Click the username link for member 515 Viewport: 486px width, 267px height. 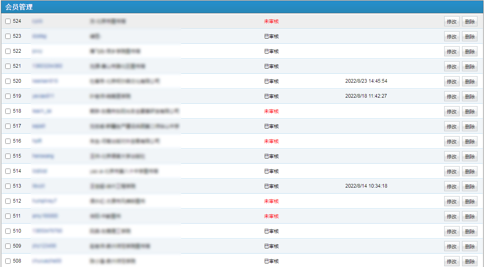(43, 156)
